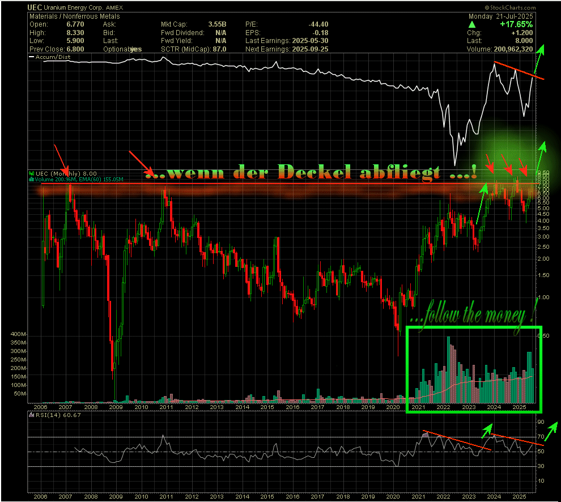Click the Low value 5.900
This screenshot has width=561, height=502.
[75, 41]
